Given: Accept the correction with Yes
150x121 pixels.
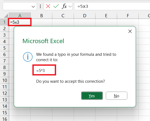Looking at the screenshot, I should [x=92, y=96].
